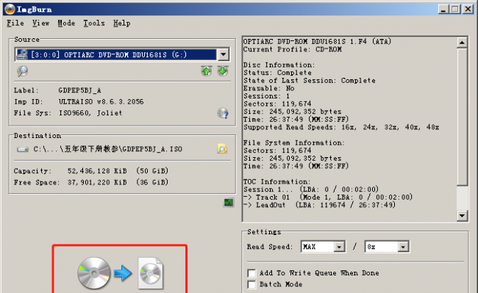Viewport: 478px width, 293px height.
Task: Click the Track 01 TOC entry line
Action: 328,197
